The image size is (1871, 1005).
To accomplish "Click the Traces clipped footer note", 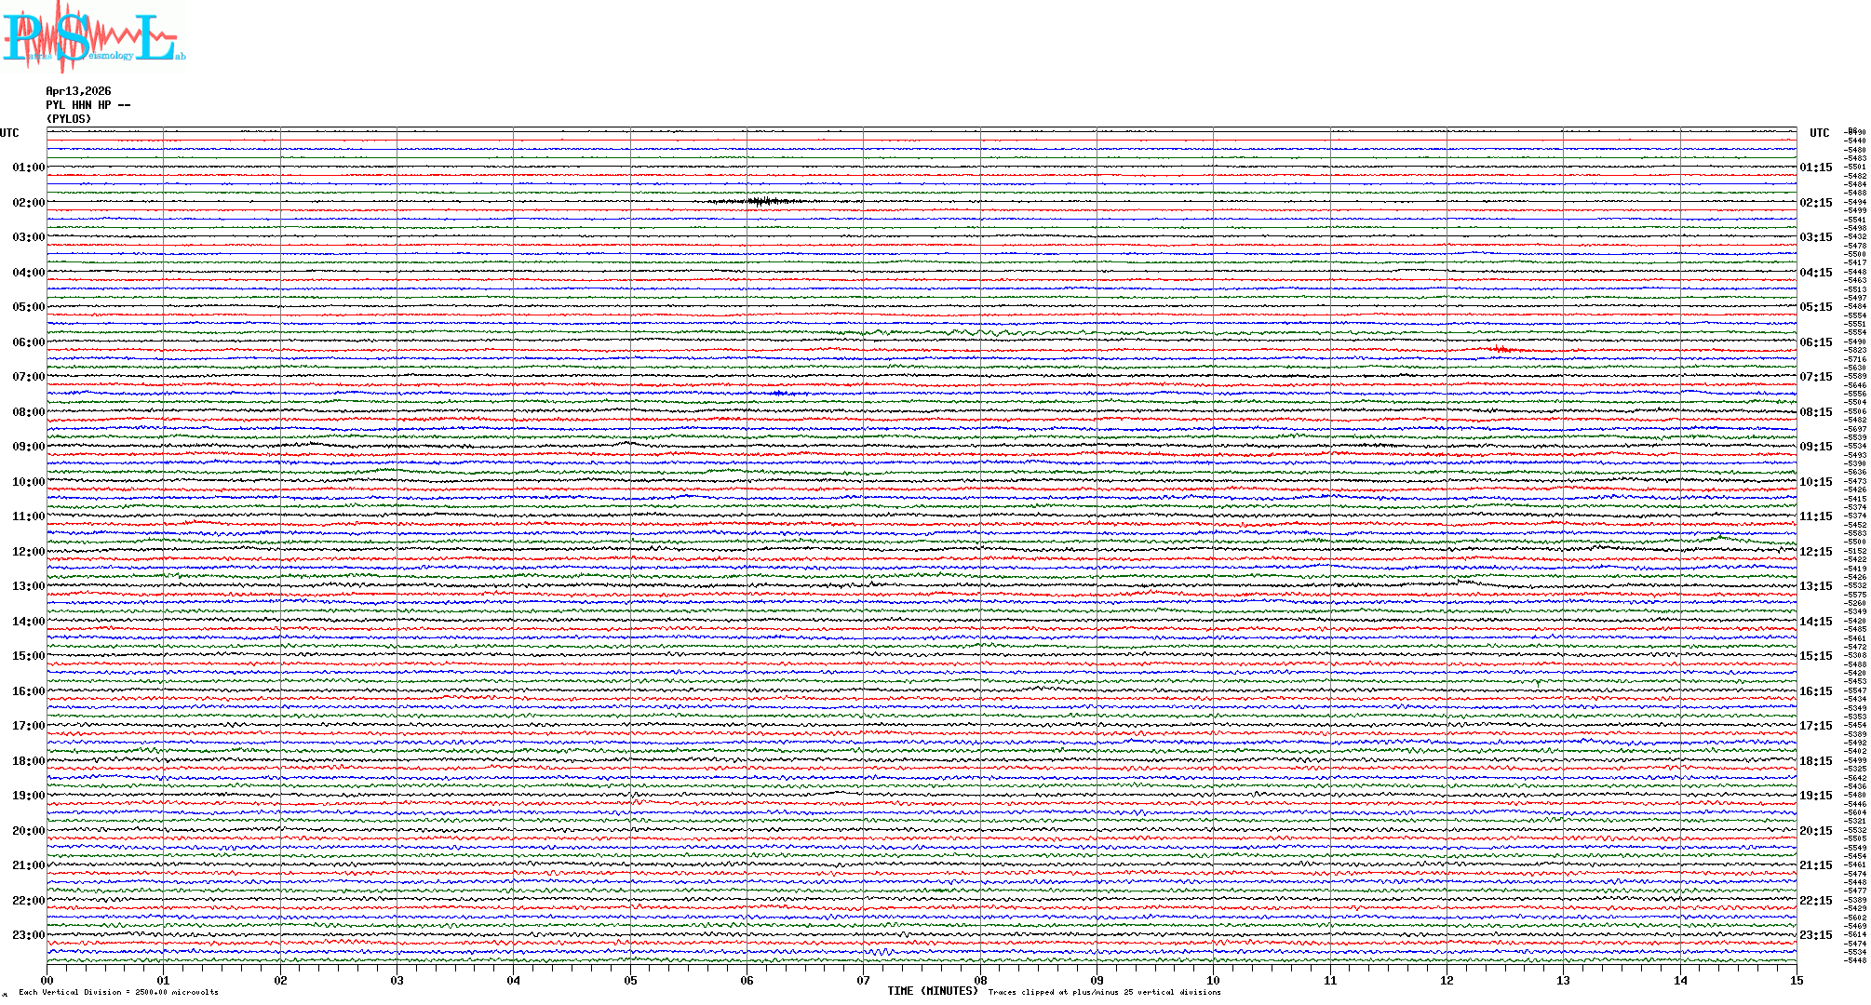I will (1104, 992).
